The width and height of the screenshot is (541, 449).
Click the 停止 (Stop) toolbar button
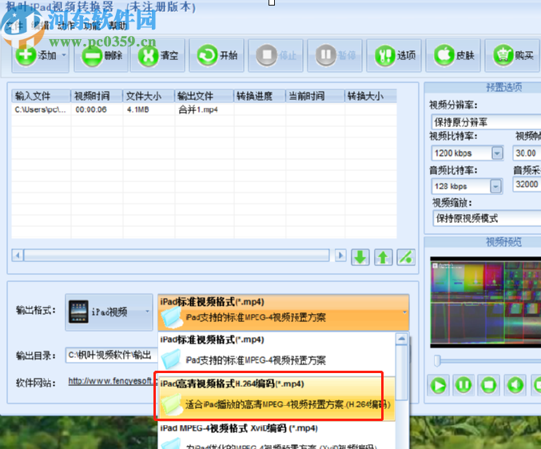coord(276,55)
